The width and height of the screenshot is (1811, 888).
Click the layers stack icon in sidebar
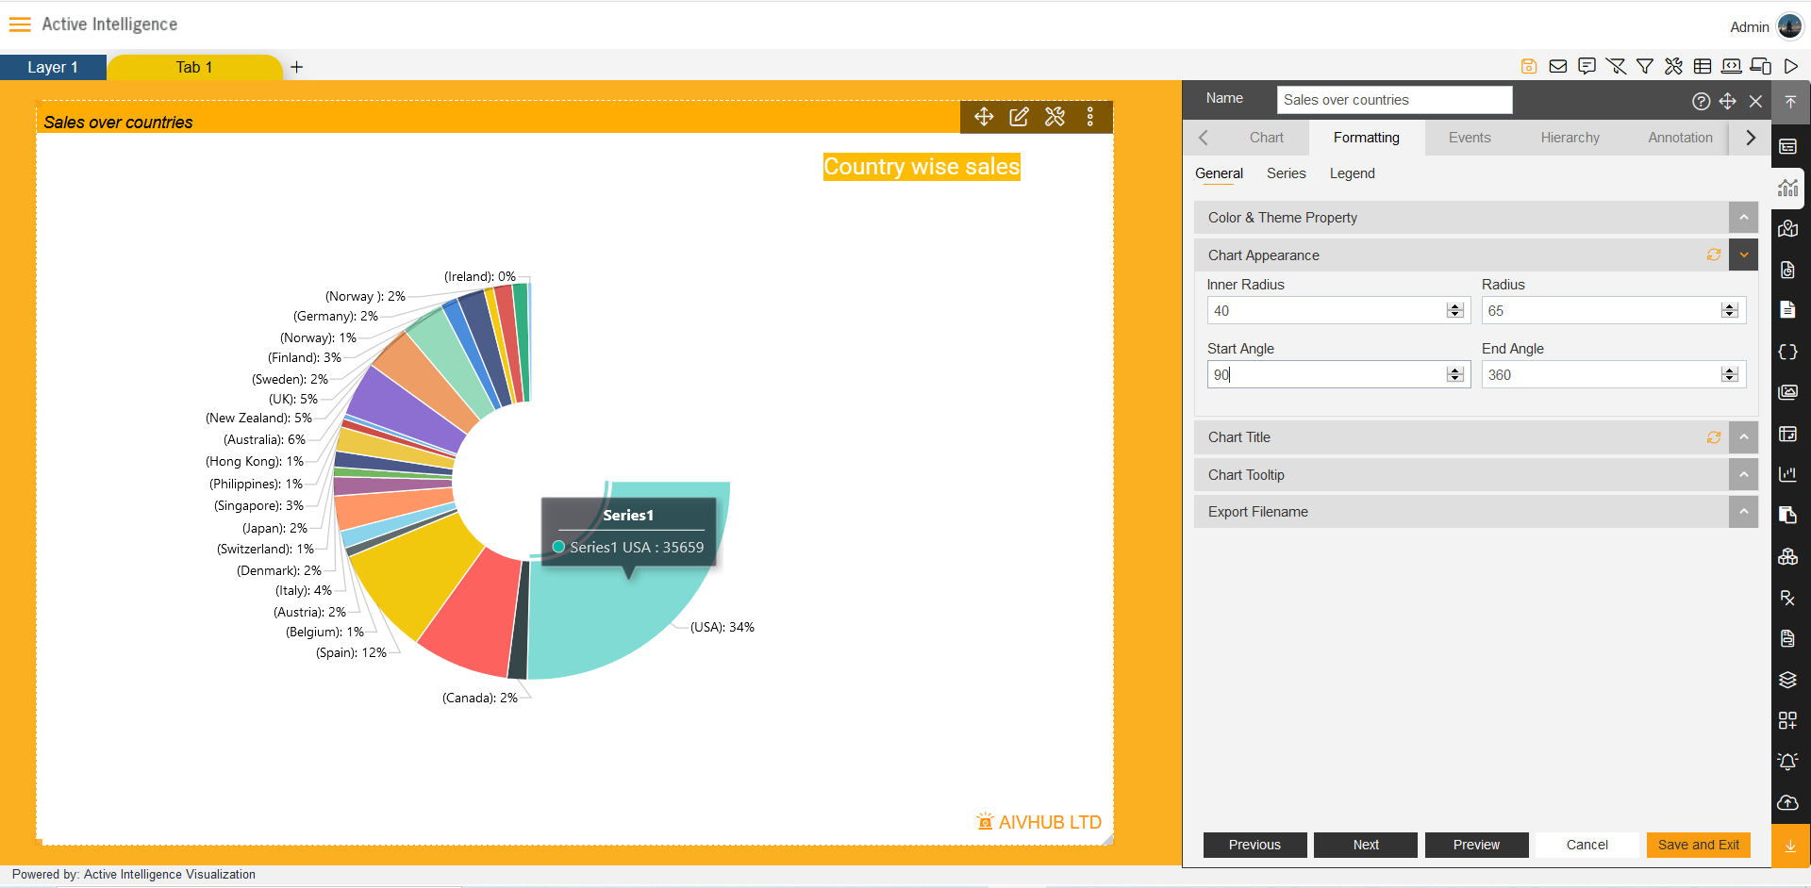1787,680
